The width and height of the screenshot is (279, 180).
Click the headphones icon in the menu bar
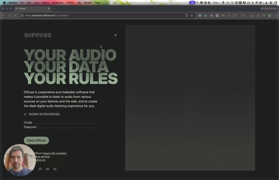tap(249, 3)
